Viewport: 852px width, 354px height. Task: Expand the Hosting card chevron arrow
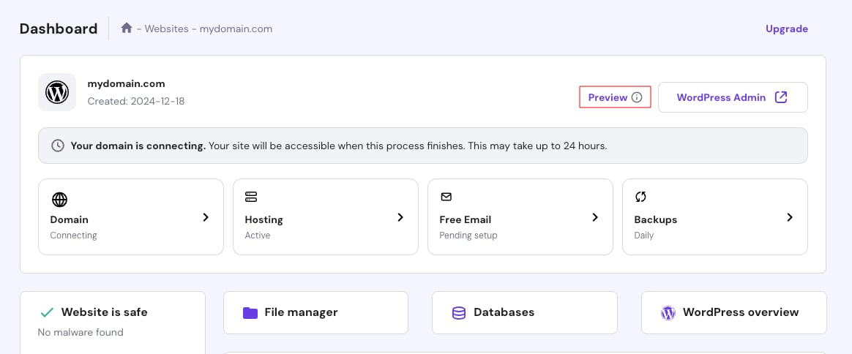400,217
